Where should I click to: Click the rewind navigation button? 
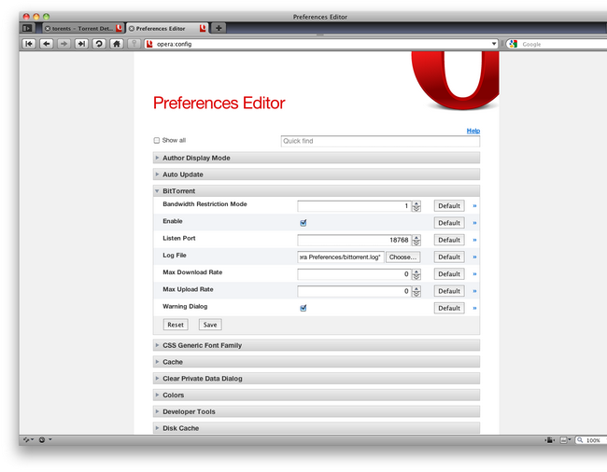click(29, 44)
